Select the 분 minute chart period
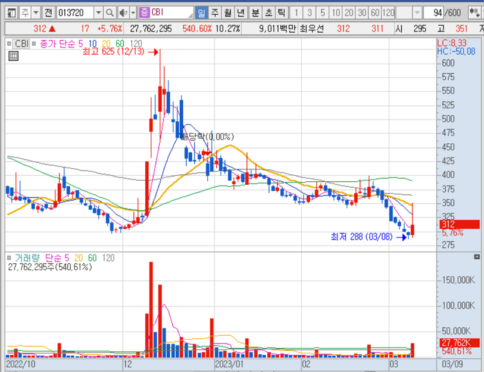Viewport: 484px width, 372px height. point(255,12)
